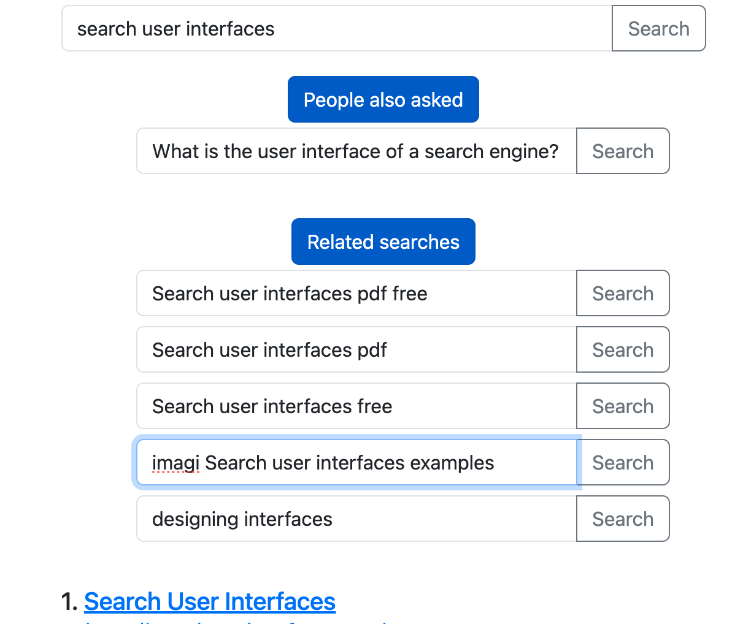Click the Related searches button
The image size is (751, 624).
pos(383,242)
